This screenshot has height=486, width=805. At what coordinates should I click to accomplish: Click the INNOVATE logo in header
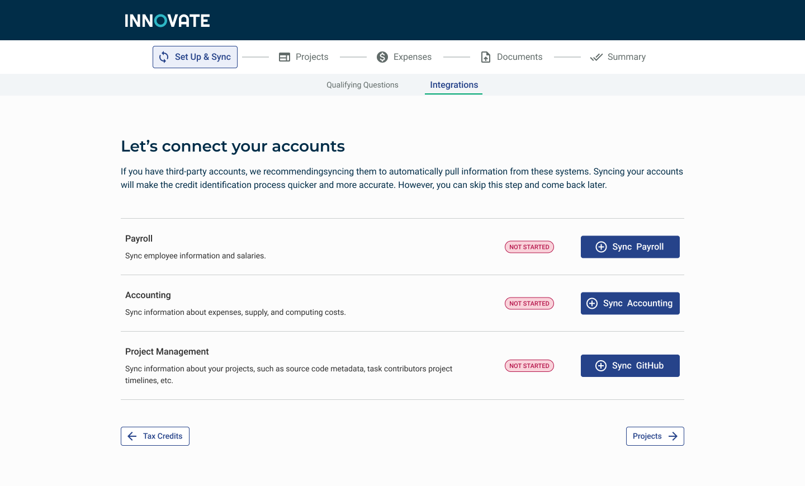(167, 21)
